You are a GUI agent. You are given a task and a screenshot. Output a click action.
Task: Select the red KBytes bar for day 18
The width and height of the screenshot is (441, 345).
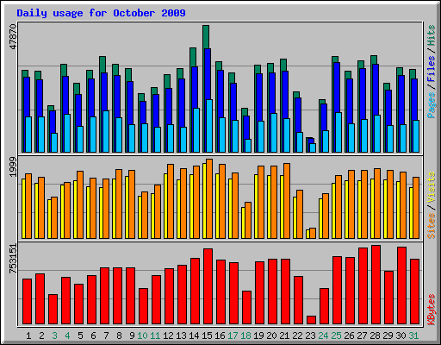pyautogui.click(x=246, y=308)
